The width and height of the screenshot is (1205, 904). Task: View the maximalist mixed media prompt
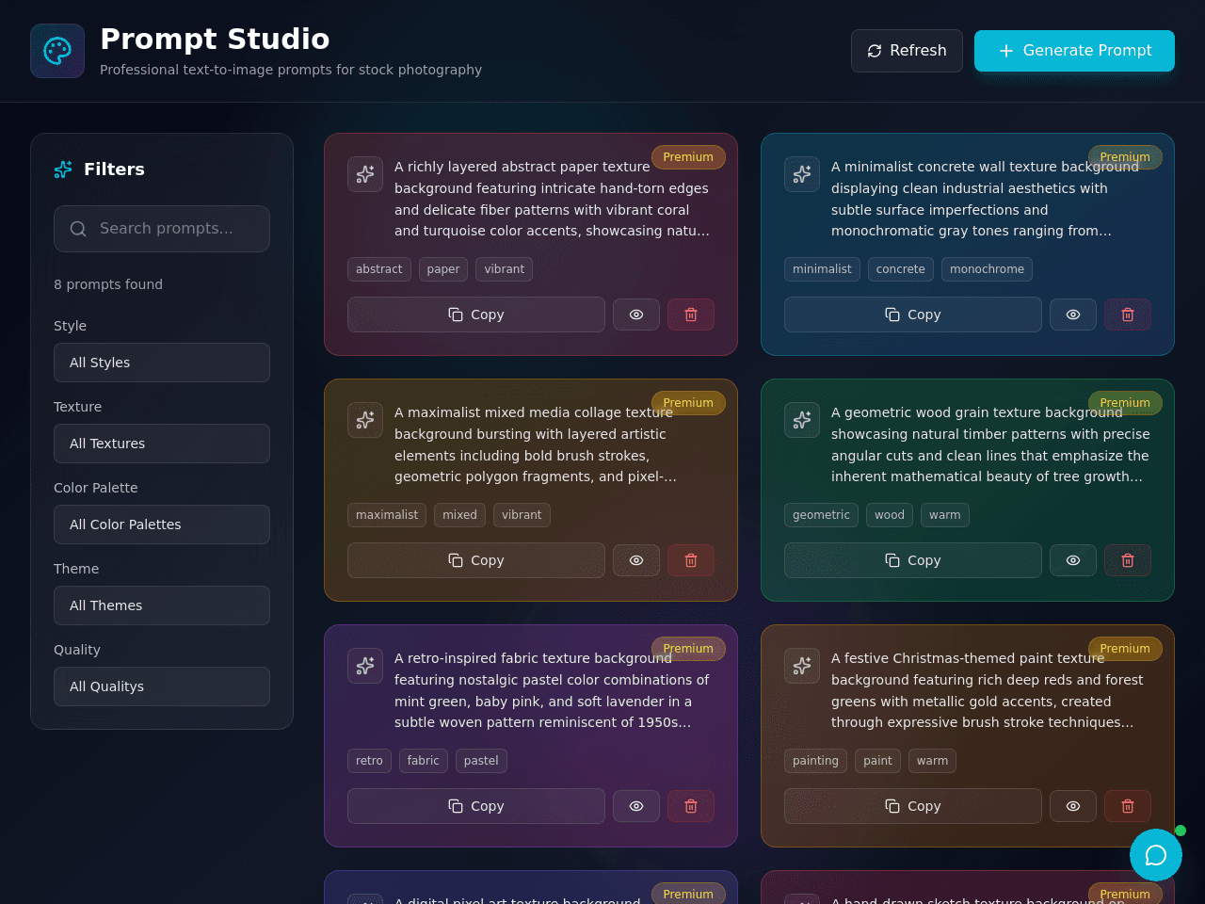point(636,560)
